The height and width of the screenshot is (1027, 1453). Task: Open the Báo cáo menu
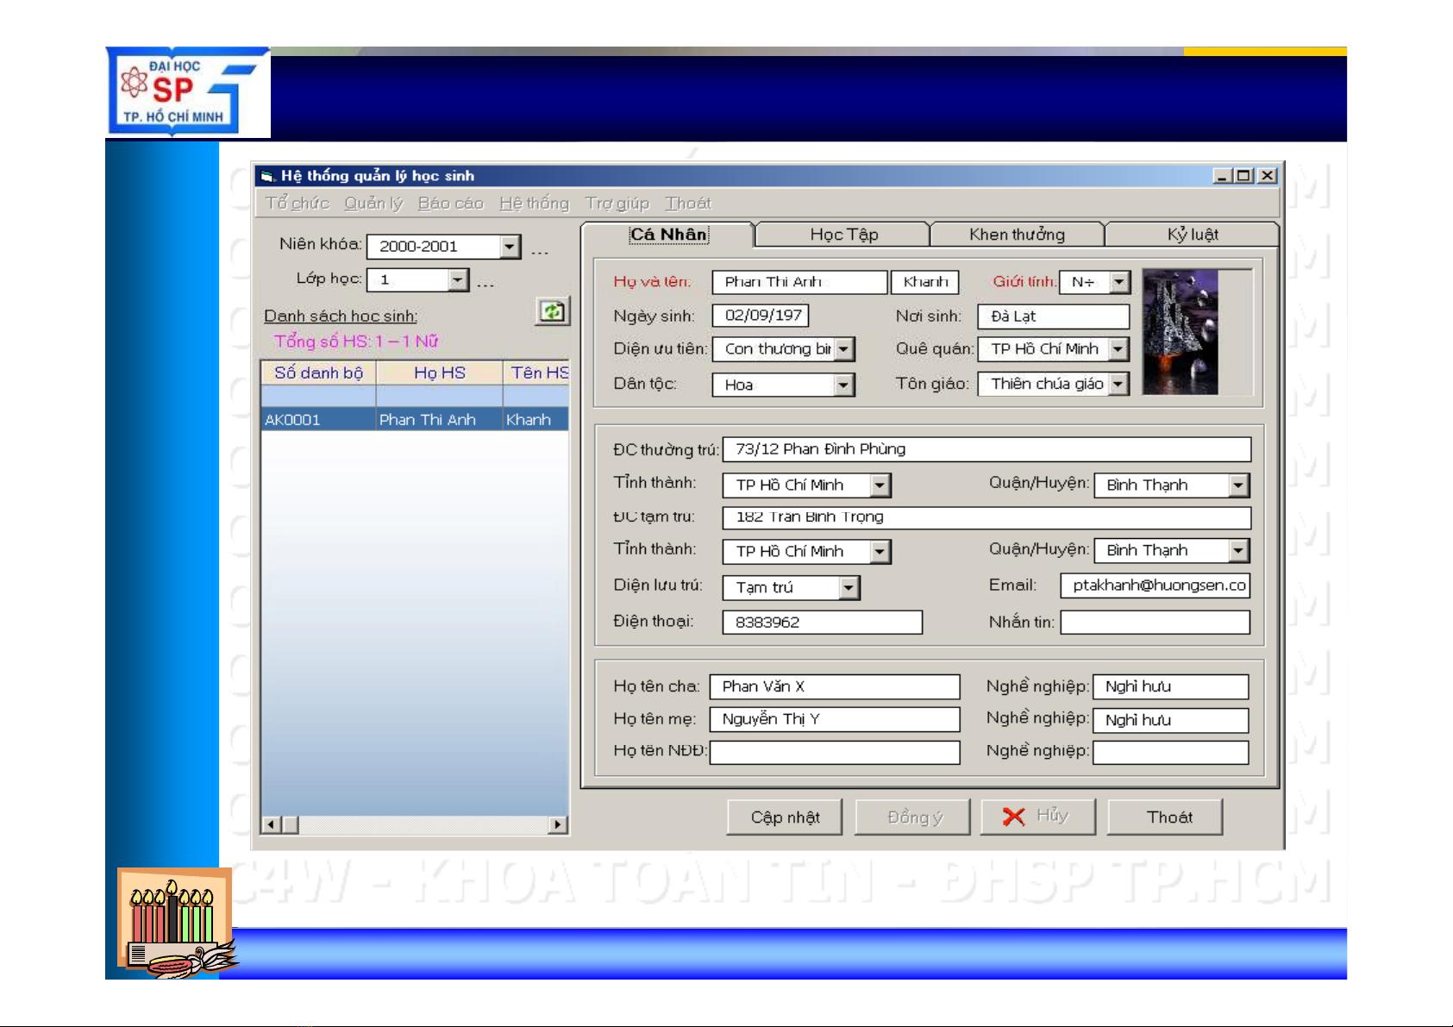(450, 204)
